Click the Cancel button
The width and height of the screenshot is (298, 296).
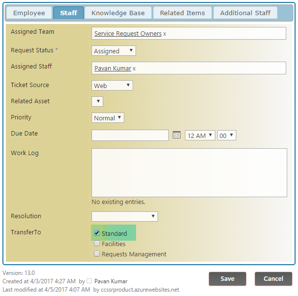coord(273,278)
